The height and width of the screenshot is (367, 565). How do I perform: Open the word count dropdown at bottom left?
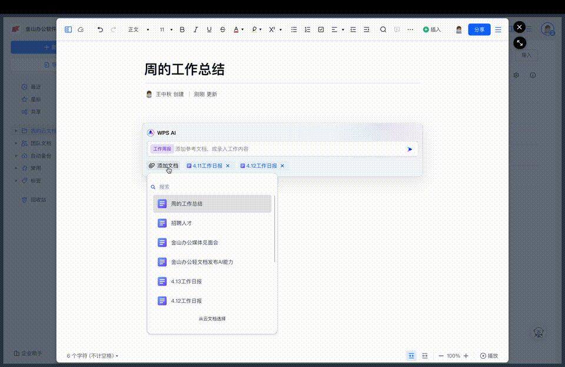click(91, 355)
